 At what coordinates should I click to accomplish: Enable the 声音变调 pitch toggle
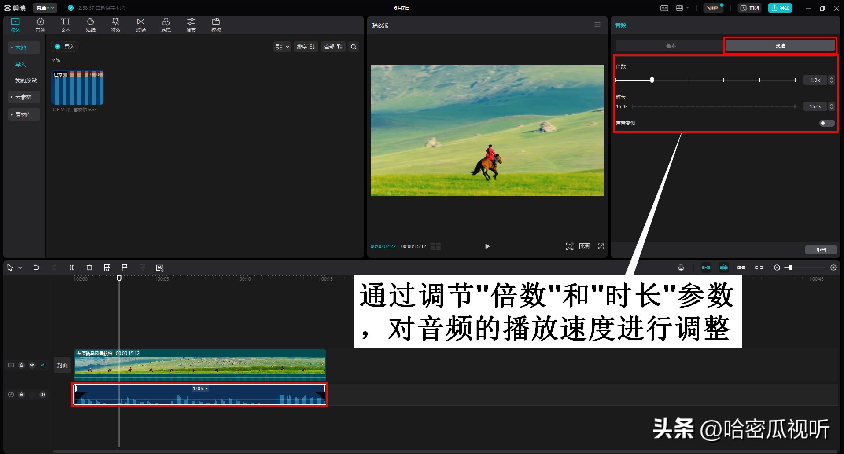click(826, 123)
